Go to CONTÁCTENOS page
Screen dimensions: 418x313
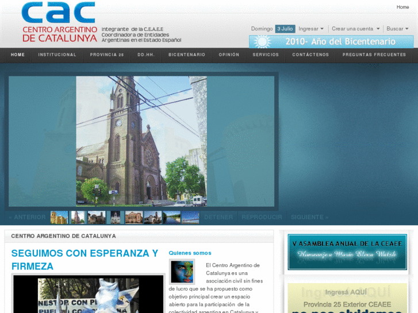pos(310,55)
